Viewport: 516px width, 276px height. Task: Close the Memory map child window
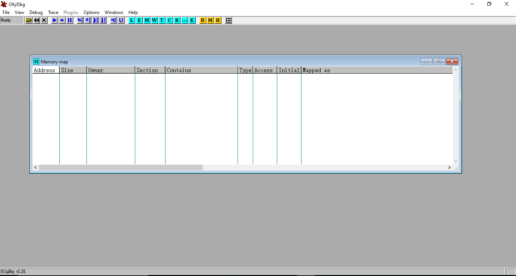[452, 62]
